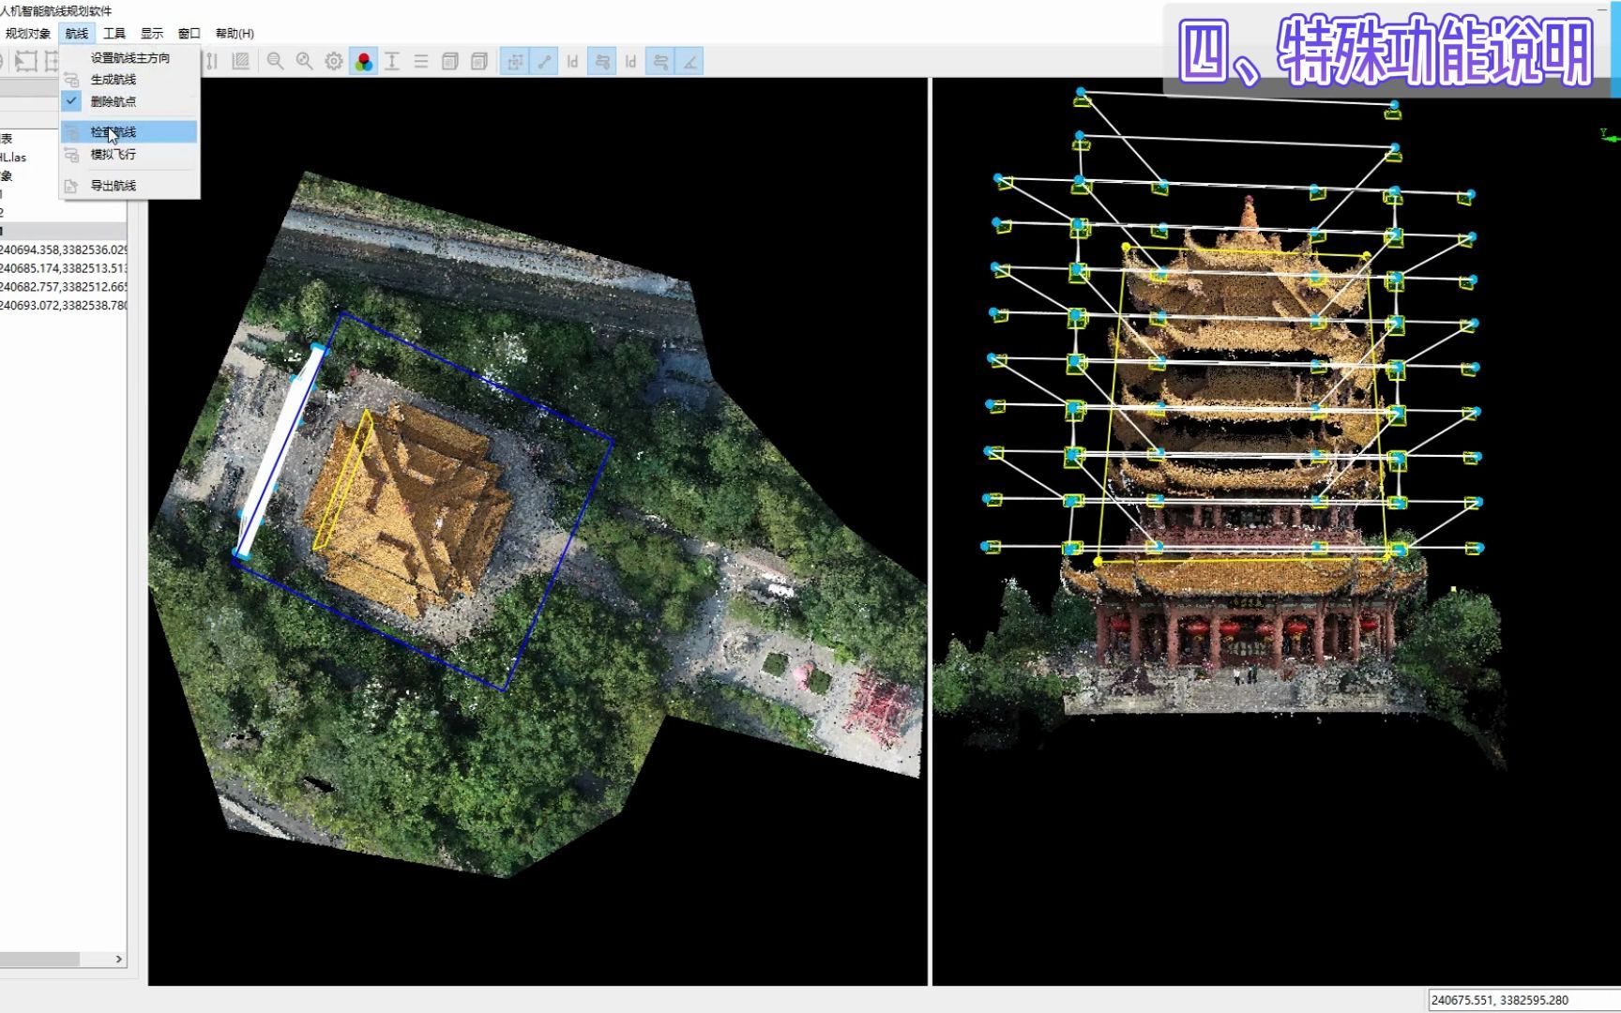Select coordinate row 240694.358,3382536.029

pos(63,250)
